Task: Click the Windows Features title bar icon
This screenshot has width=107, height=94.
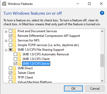Action: 4,4
